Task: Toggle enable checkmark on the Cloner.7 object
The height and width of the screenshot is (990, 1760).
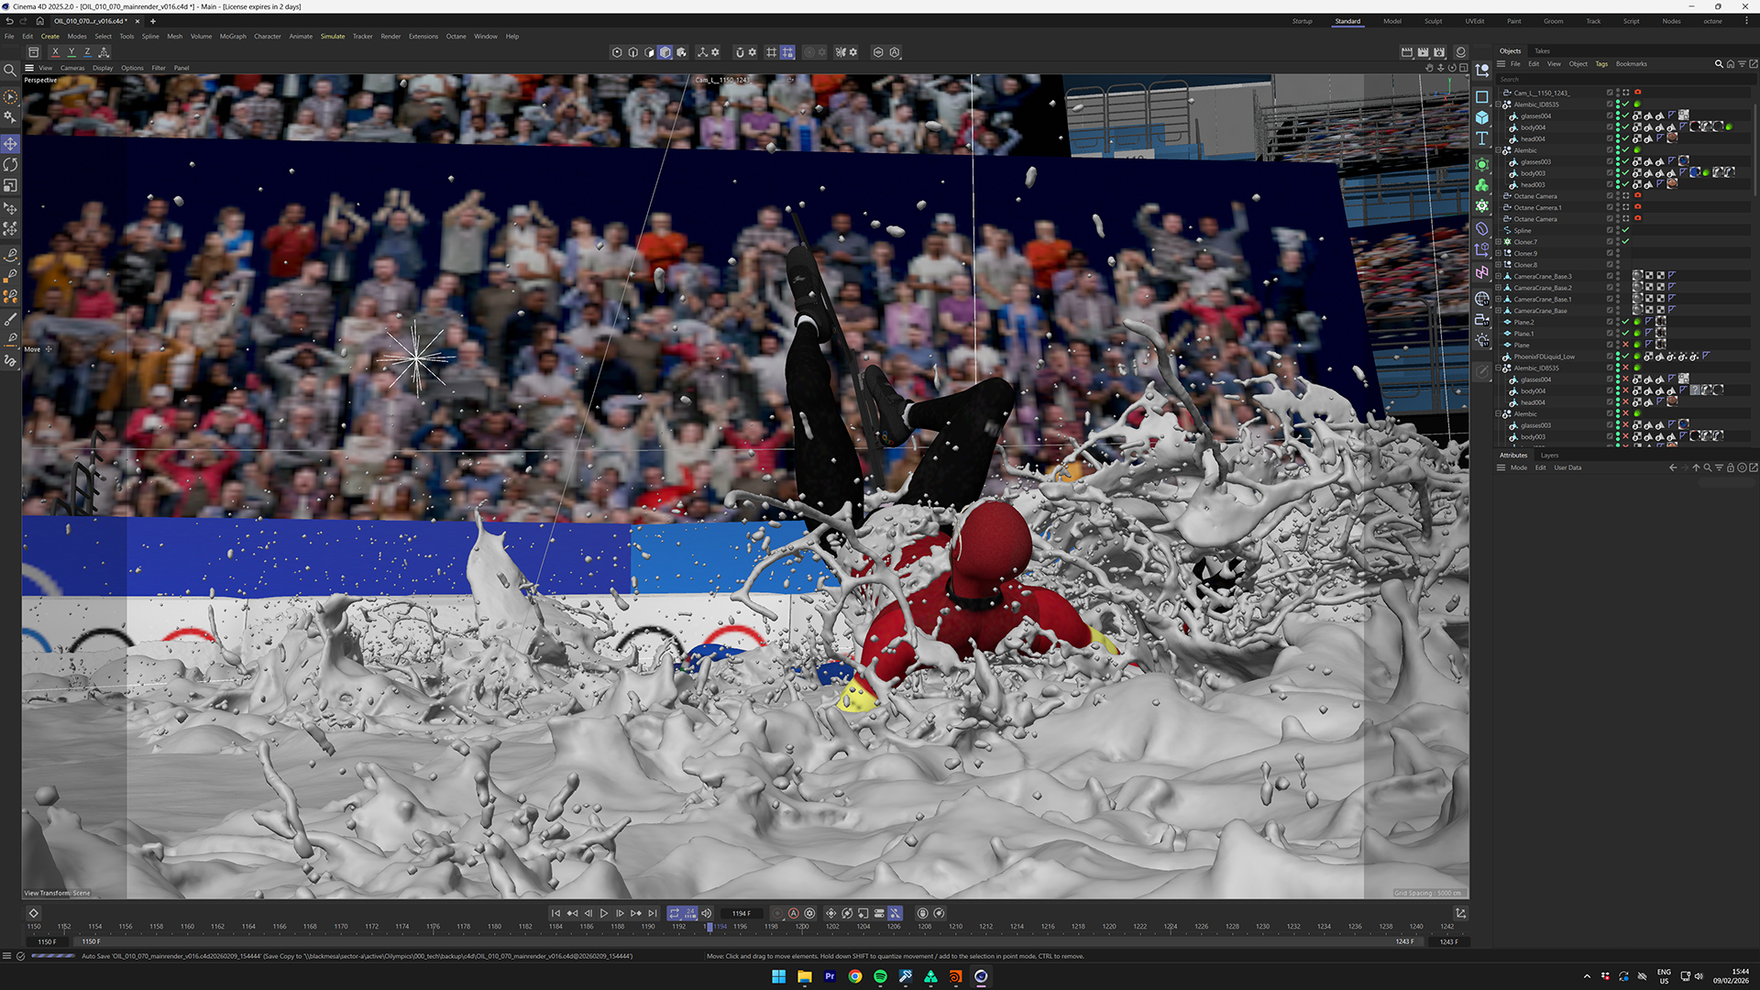Action: pyautogui.click(x=1625, y=242)
